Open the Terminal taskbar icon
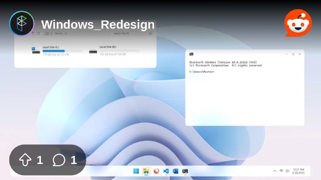Image resolution: width=321 pixels, height=180 pixels. 185,171
